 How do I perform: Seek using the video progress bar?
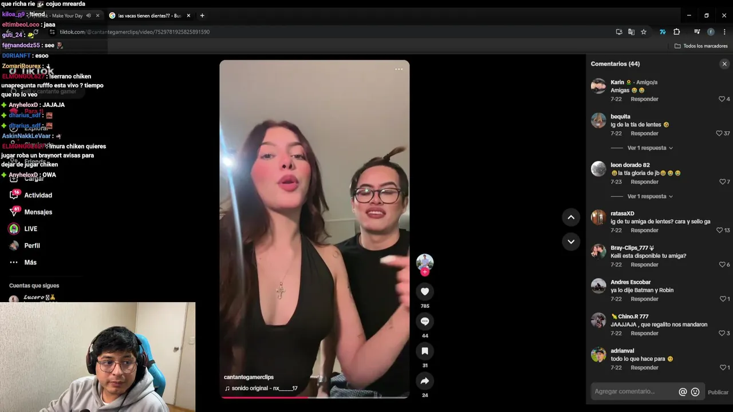tap(314, 397)
